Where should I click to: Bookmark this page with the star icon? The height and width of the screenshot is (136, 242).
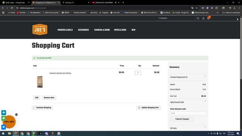pyautogui.click(x=197, y=8)
